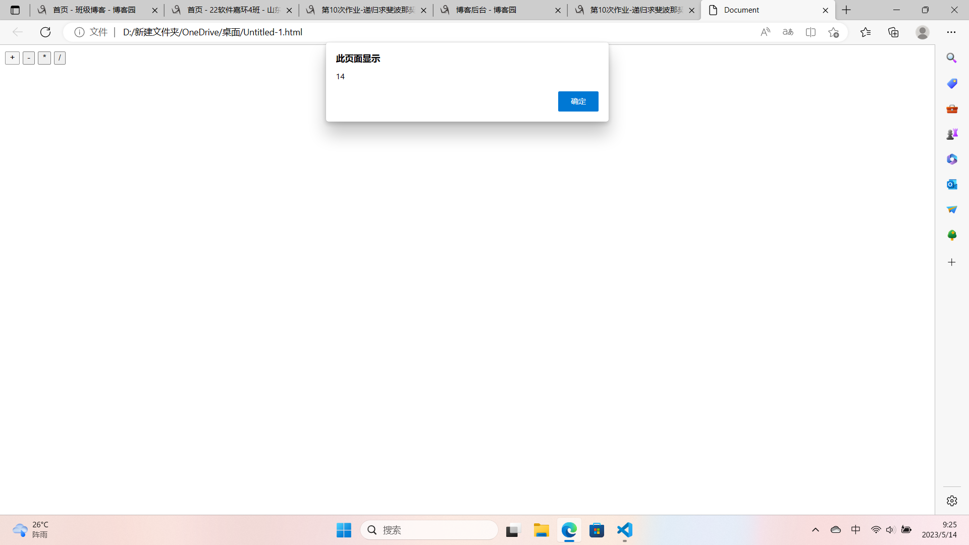The height and width of the screenshot is (545, 969).
Task: Open the sidebar search icon
Action: pos(951,58)
